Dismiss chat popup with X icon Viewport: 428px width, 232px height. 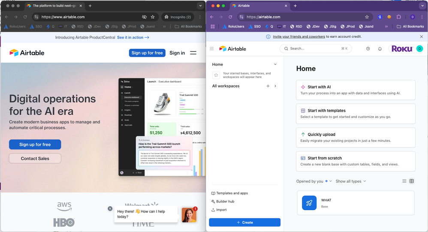click(110, 208)
